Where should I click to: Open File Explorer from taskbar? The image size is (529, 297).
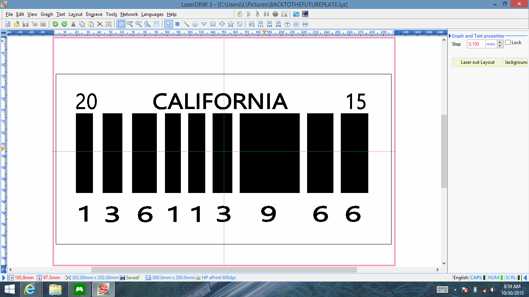pos(55,289)
